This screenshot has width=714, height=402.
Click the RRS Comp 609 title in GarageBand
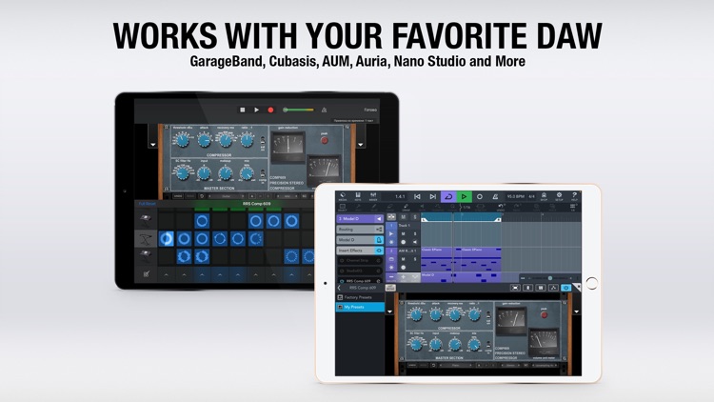[256, 204]
